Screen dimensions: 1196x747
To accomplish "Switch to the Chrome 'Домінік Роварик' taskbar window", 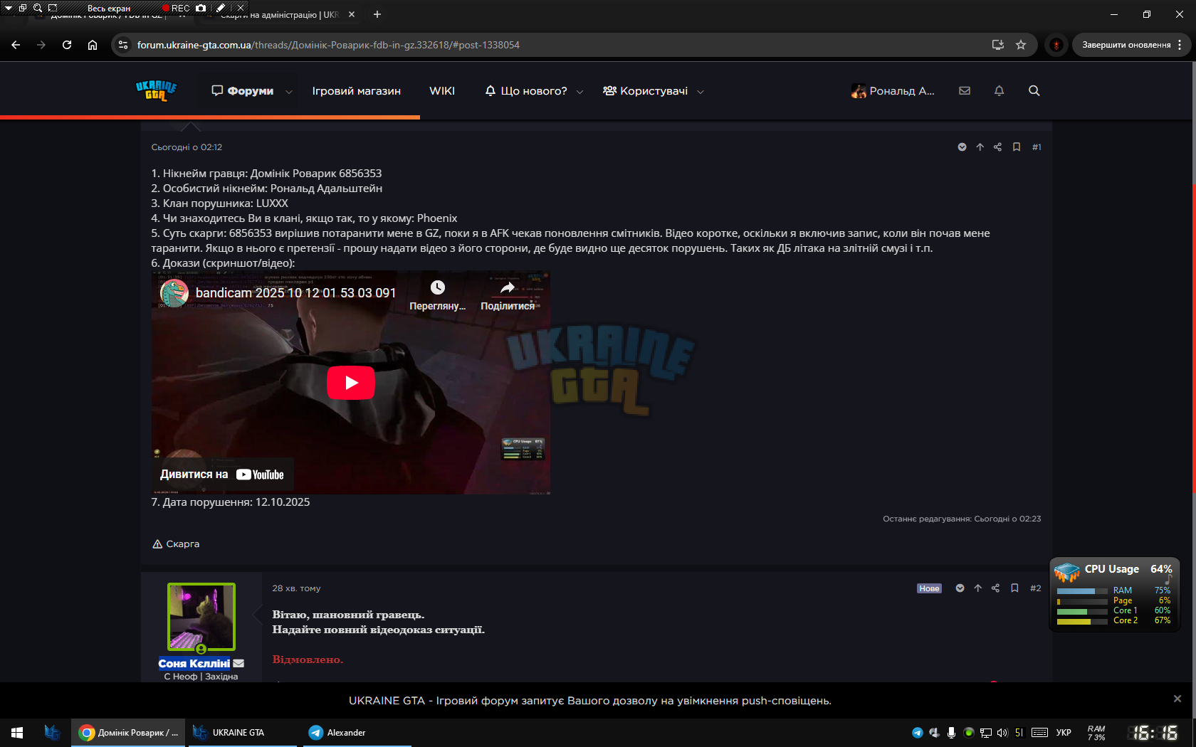I will pos(128,733).
